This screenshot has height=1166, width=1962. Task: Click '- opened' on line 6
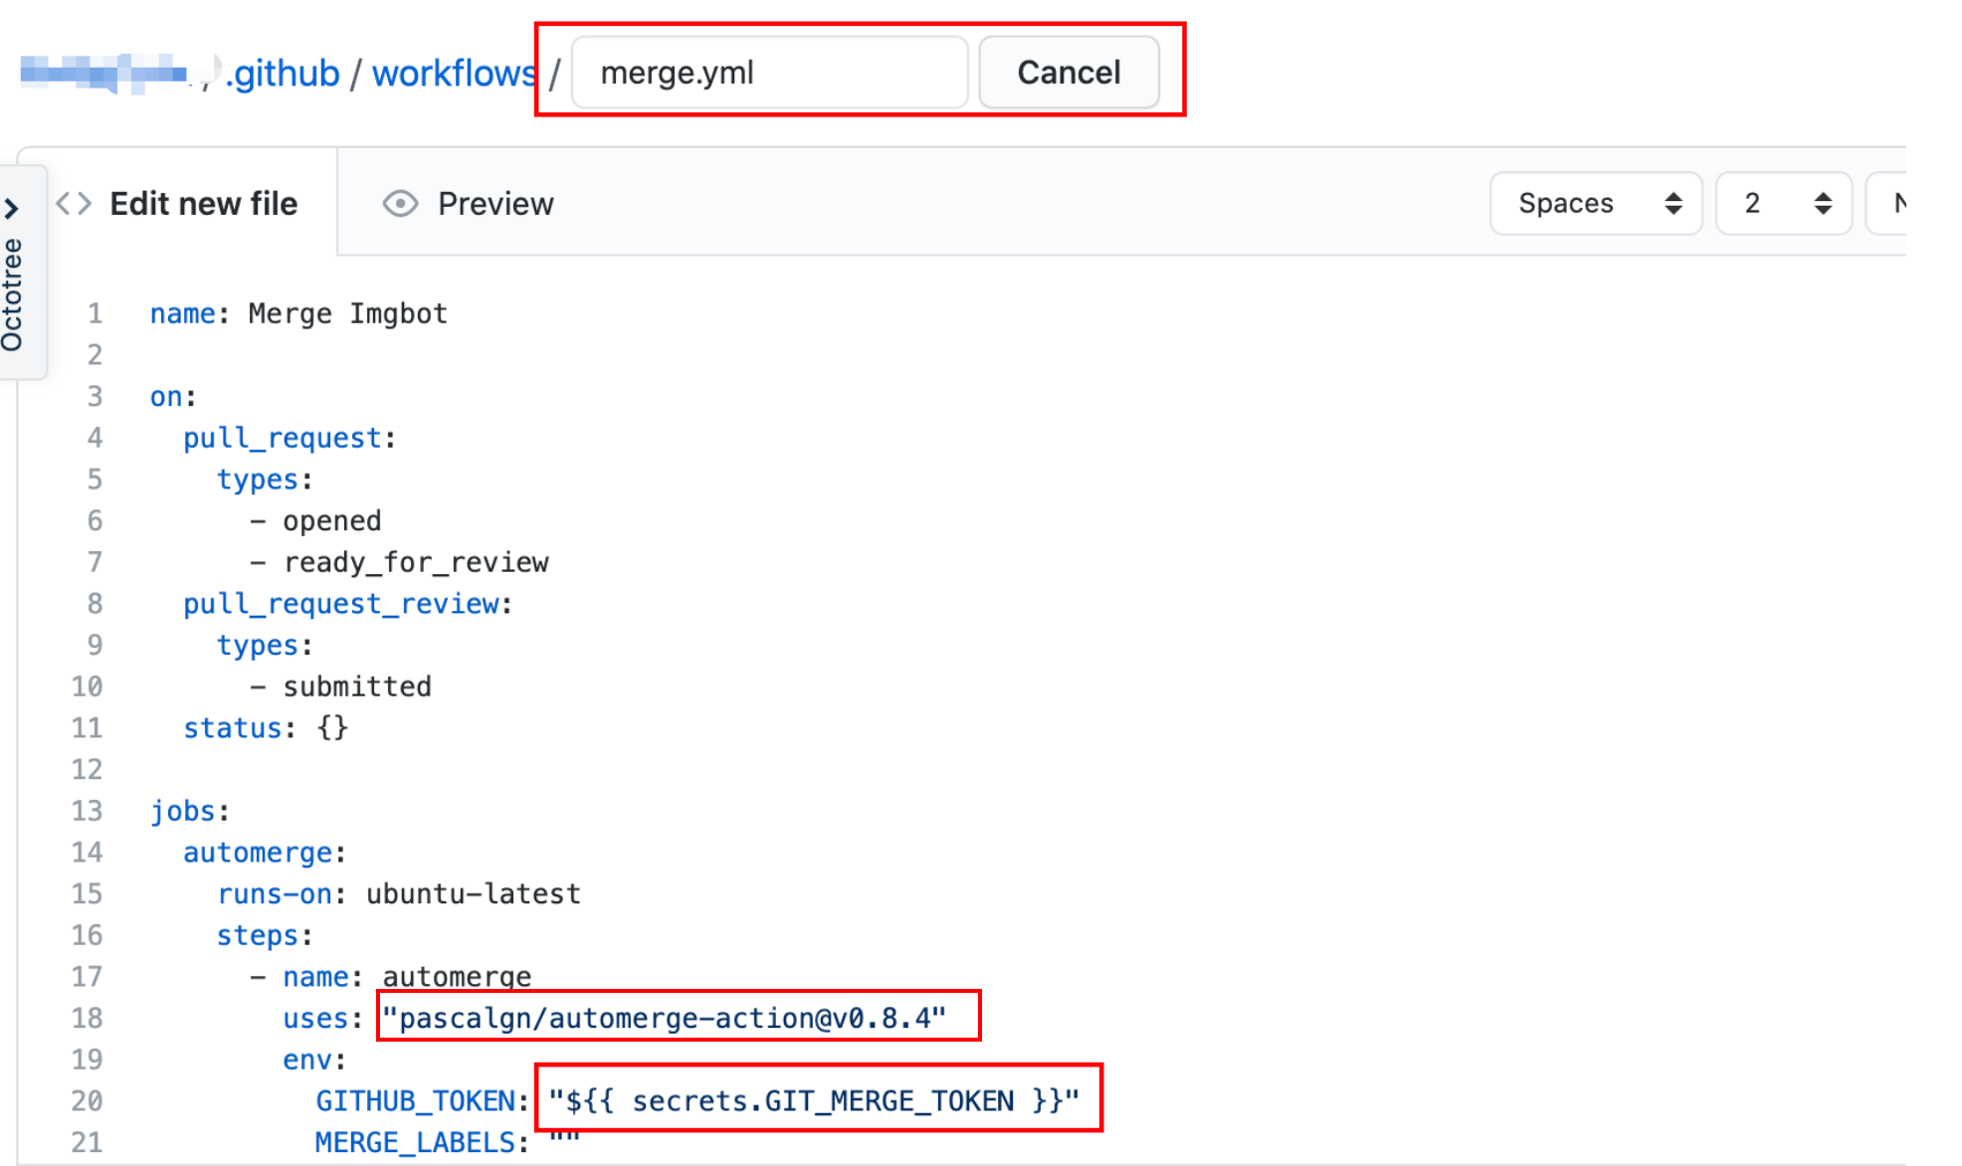[x=315, y=521]
